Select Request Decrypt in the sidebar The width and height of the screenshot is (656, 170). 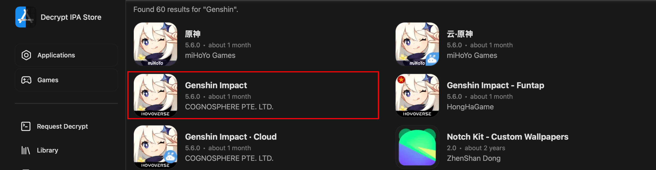pyautogui.click(x=62, y=126)
